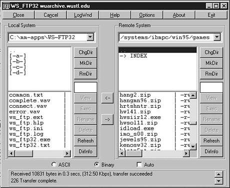
Task: Click down arrow of remote file list scrollbar
Action: [193, 147]
